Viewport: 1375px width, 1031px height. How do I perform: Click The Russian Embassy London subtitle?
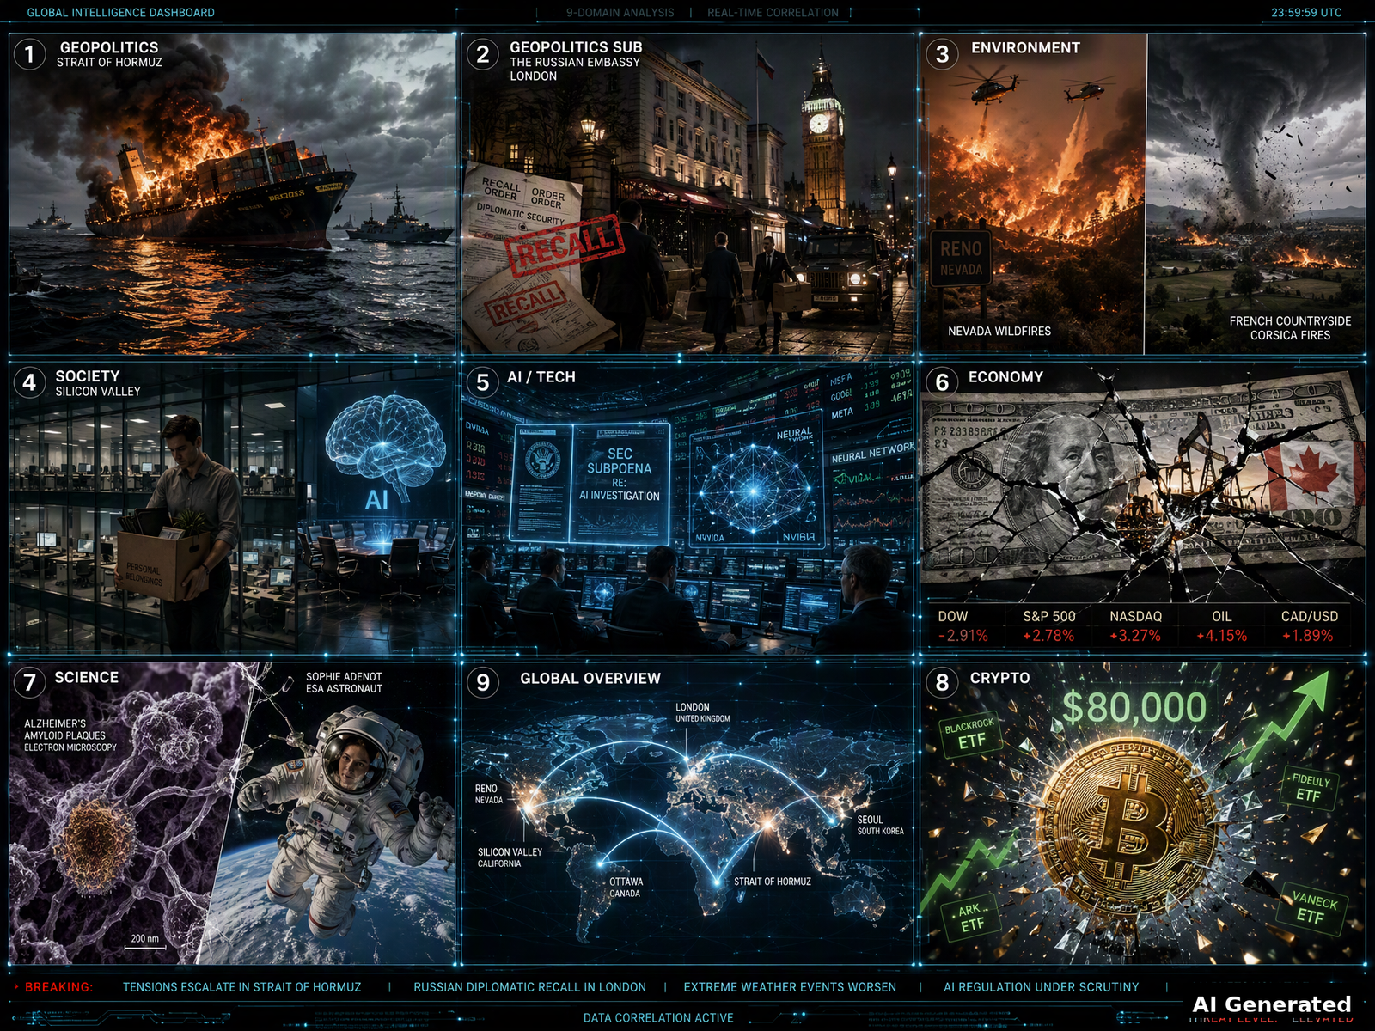575,69
